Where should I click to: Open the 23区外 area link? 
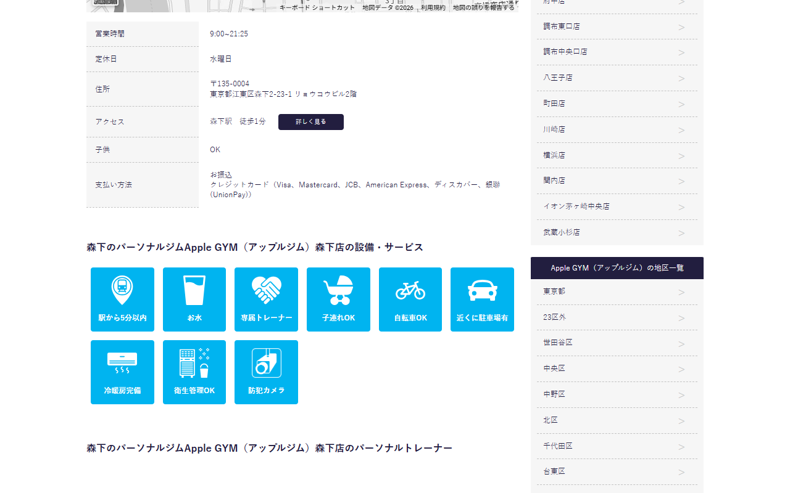pyautogui.click(x=617, y=317)
